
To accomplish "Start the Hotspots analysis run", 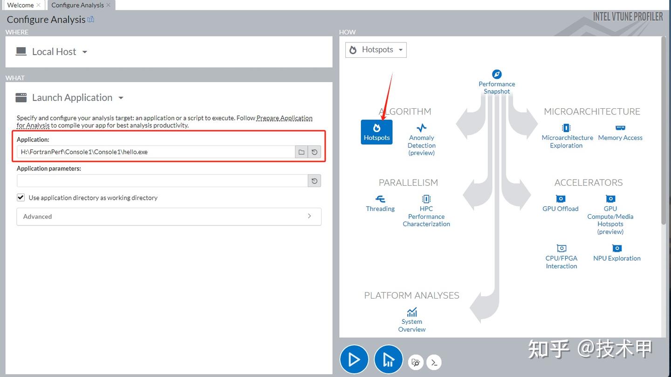I will pyautogui.click(x=354, y=359).
